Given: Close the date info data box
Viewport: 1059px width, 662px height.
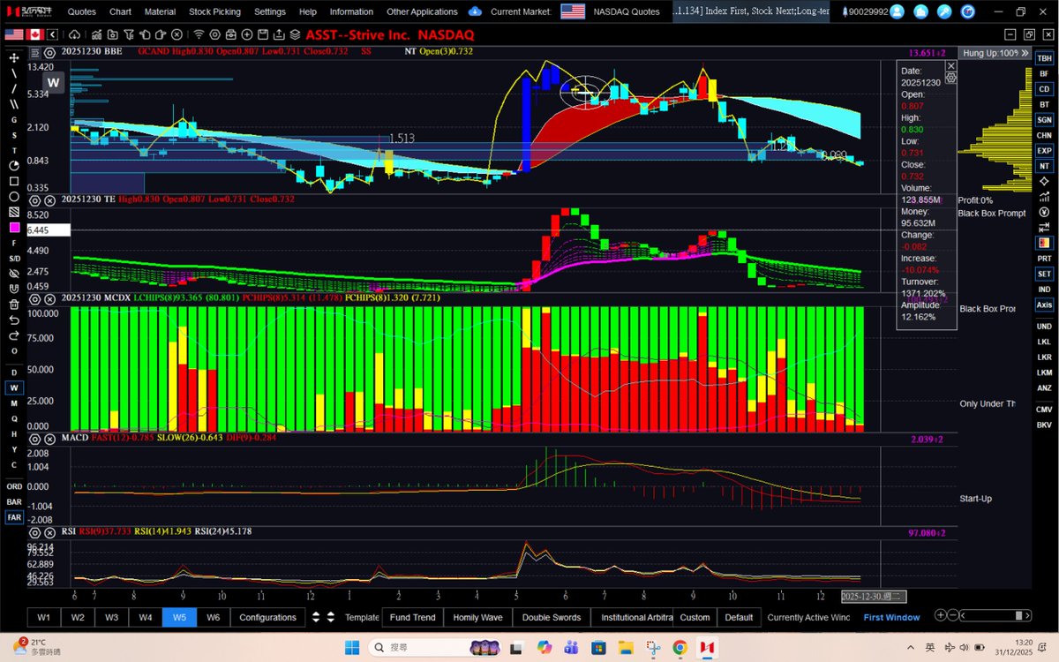Looking at the screenshot, I should pos(950,66).
